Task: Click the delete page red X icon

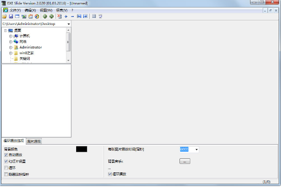Action: (60, 16)
